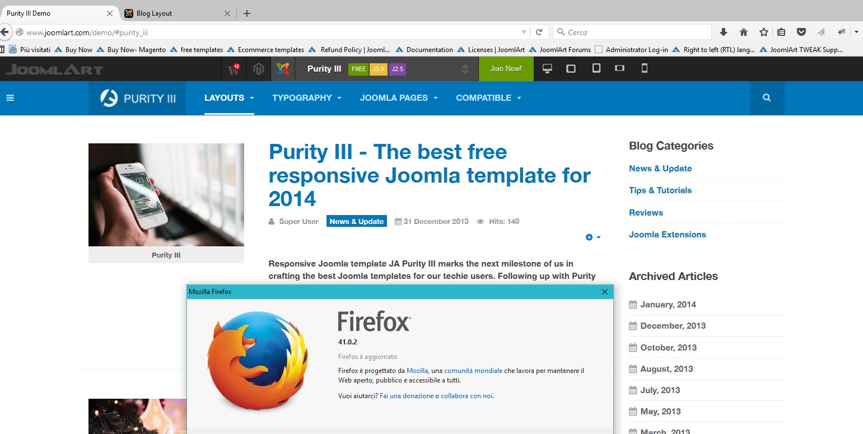Select the Joomla platform icon

tap(283, 69)
